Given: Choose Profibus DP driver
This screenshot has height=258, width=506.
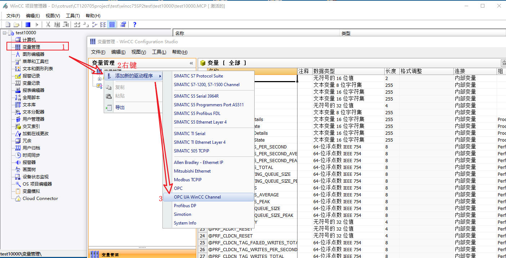Looking at the screenshot, I should coord(209,206).
